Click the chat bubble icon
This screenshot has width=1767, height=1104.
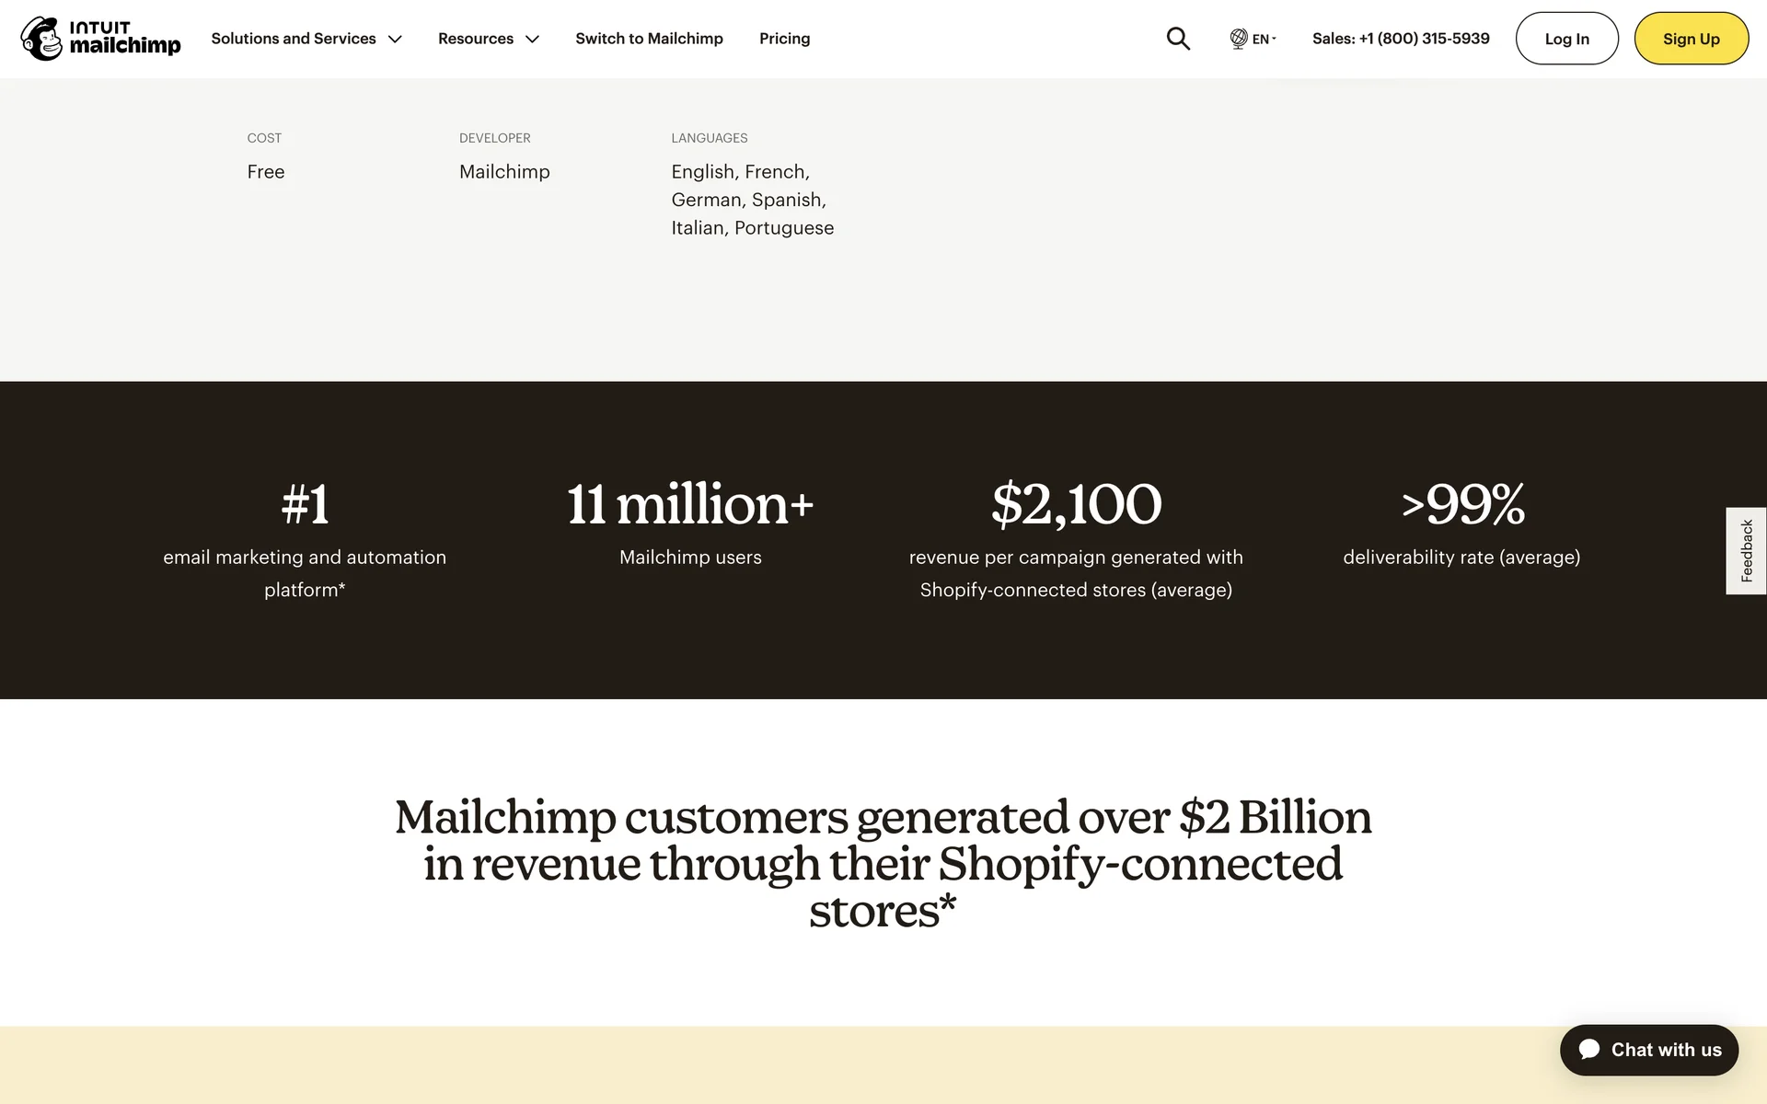1589,1050
